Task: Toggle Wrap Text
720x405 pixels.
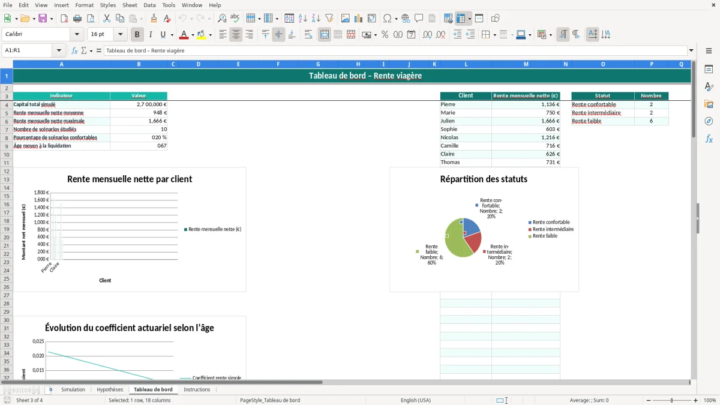Action: point(308,35)
